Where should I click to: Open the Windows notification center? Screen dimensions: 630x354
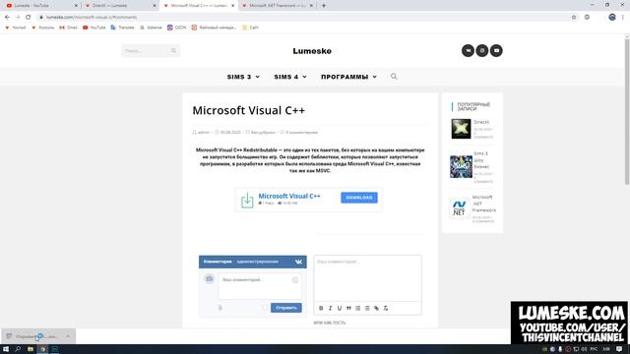619,349
